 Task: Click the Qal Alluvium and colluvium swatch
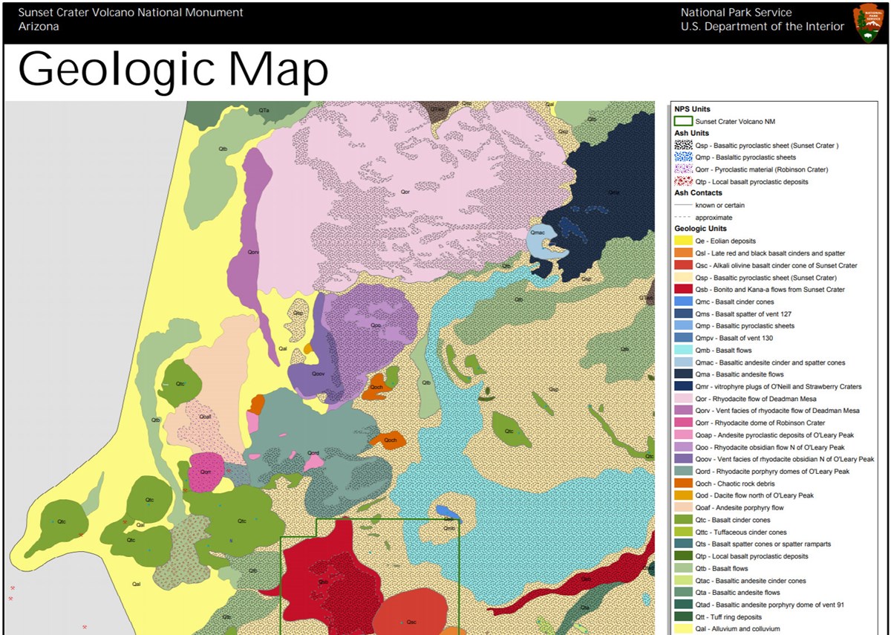(683, 629)
